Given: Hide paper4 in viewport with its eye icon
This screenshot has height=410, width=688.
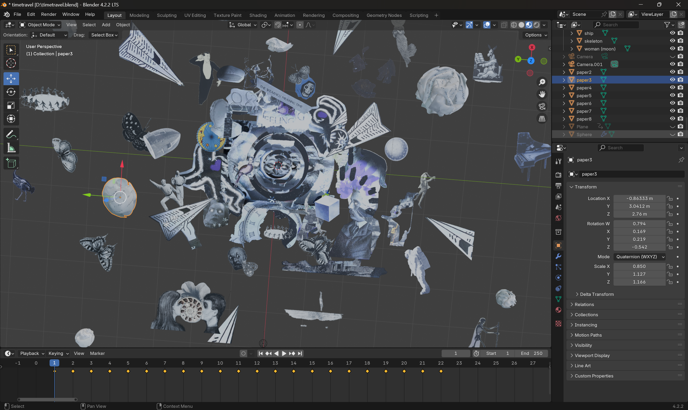Looking at the screenshot, I should coord(672,88).
